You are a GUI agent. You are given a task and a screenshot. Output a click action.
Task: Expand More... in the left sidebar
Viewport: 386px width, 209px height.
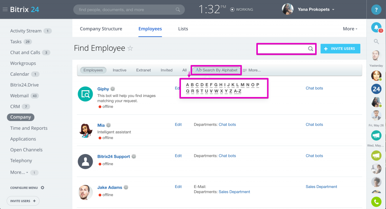coord(19,173)
